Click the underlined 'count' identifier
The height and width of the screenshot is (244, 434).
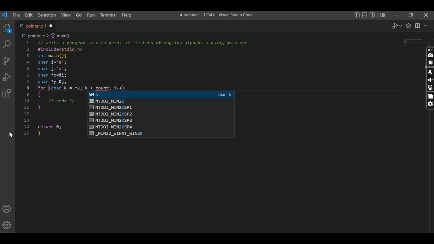point(102,88)
